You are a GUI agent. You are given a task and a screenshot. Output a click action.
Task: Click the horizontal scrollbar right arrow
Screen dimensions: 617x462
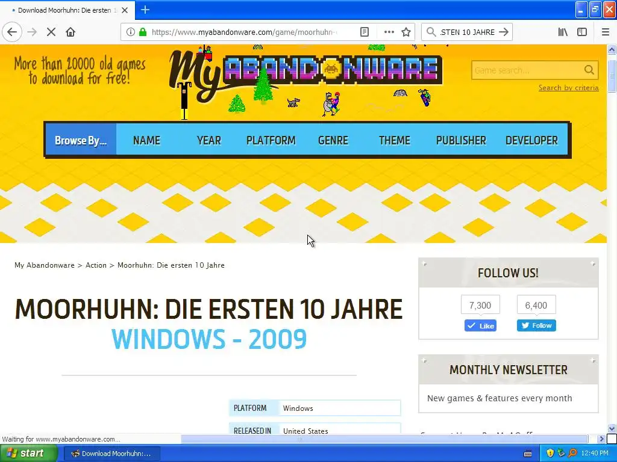click(601, 439)
